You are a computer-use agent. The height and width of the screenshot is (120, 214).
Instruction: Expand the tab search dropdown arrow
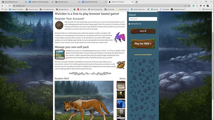196,2
